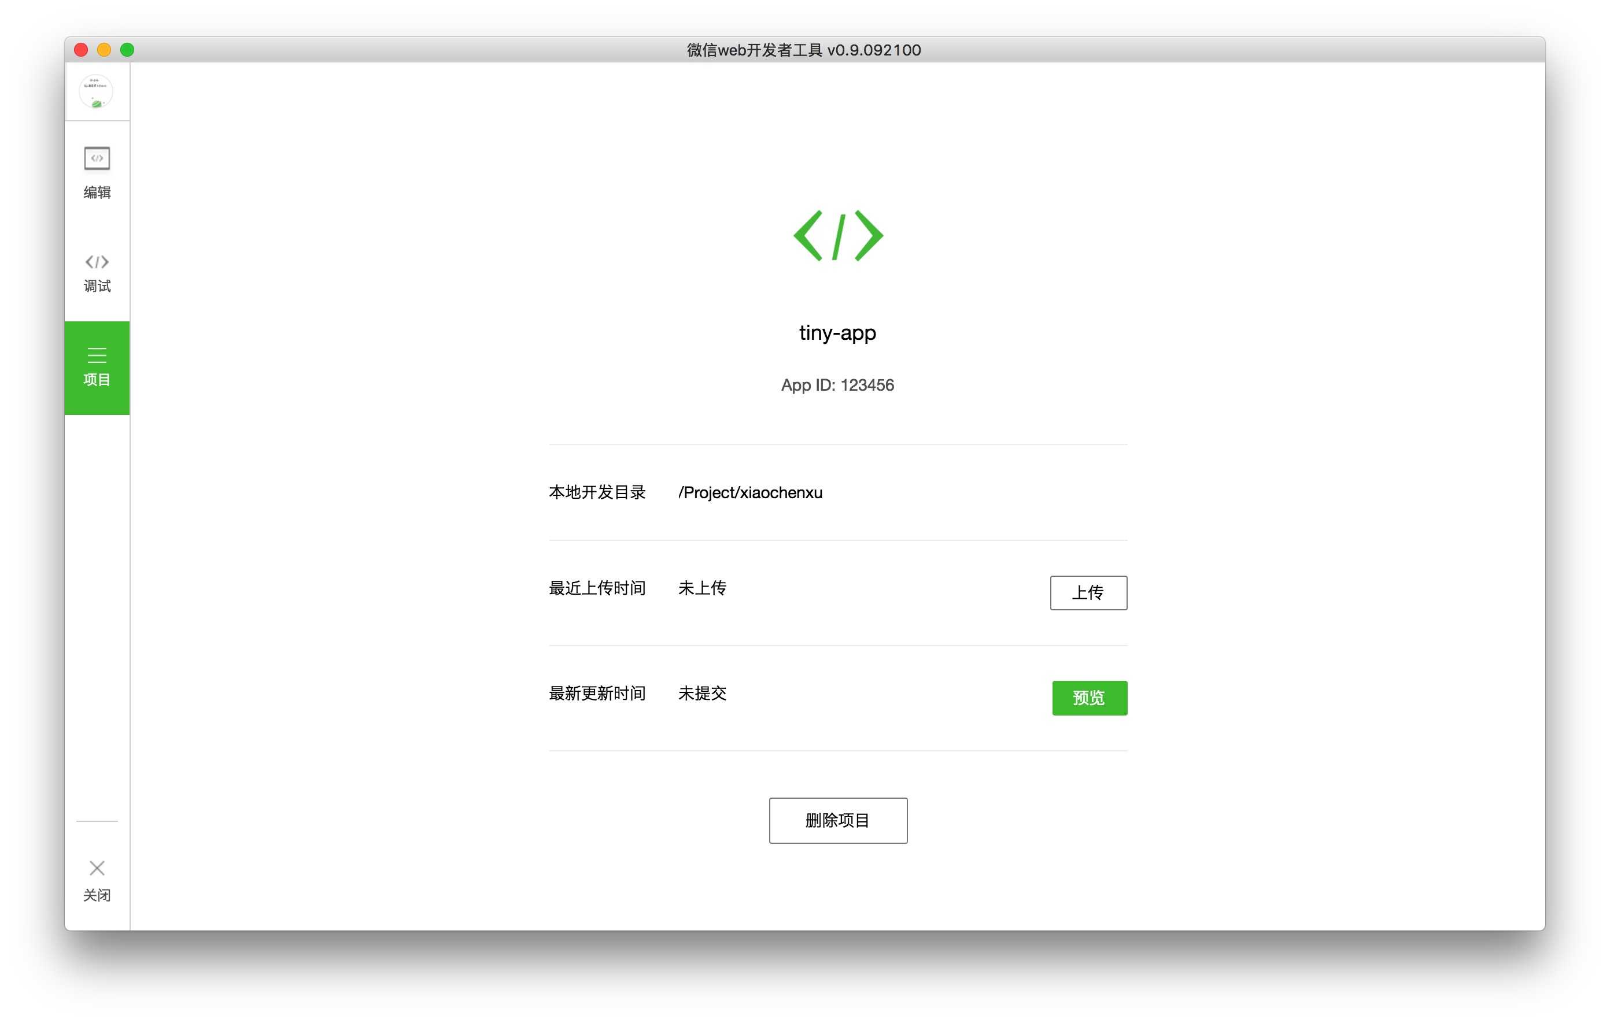
Task: Click the red window close button
Action: [x=81, y=50]
